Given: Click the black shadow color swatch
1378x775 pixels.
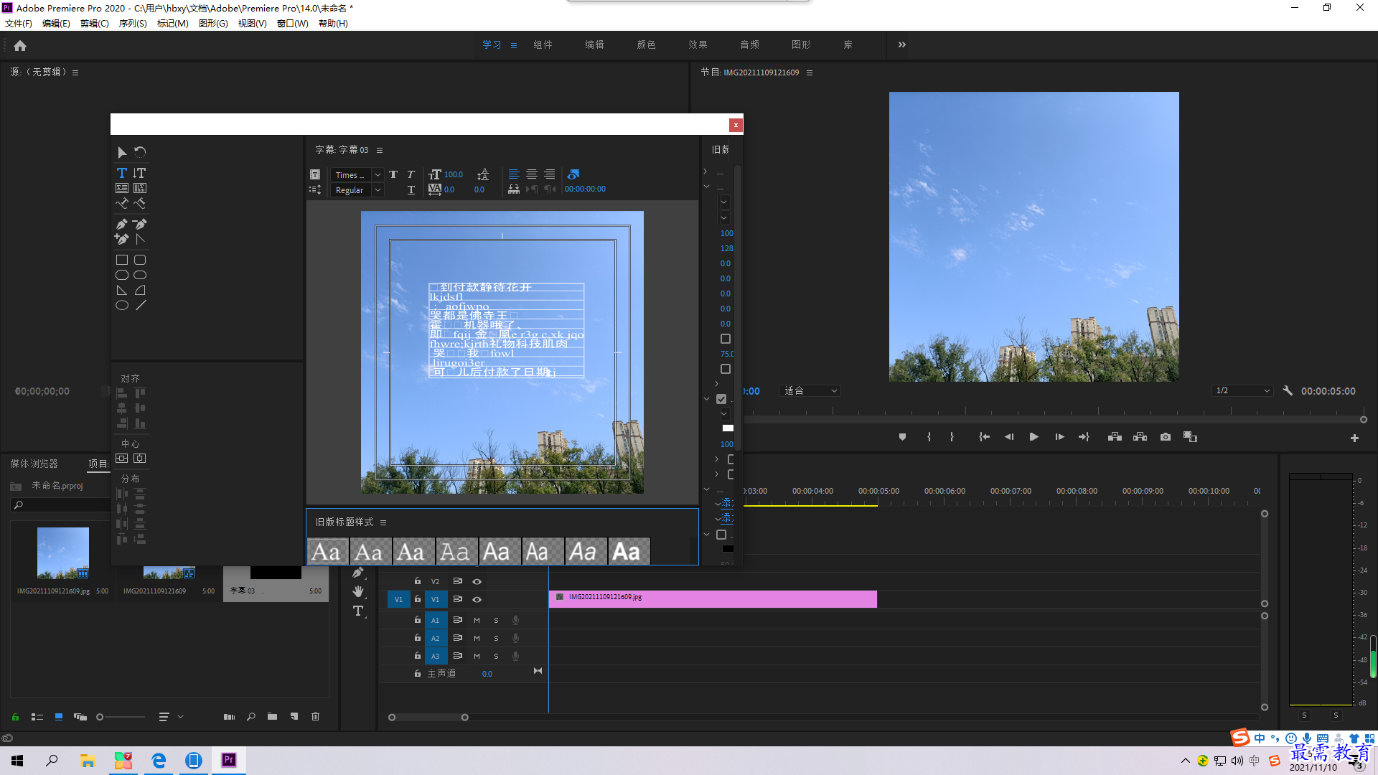Looking at the screenshot, I should (x=727, y=549).
